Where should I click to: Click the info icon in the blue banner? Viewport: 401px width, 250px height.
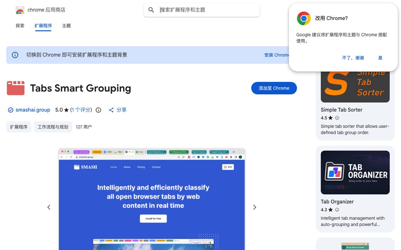[x=15, y=55]
